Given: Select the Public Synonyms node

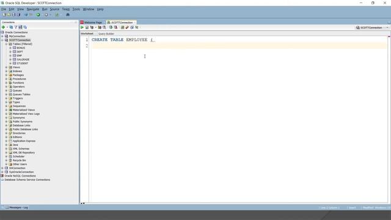Looking at the screenshot, I should pos(23,122).
